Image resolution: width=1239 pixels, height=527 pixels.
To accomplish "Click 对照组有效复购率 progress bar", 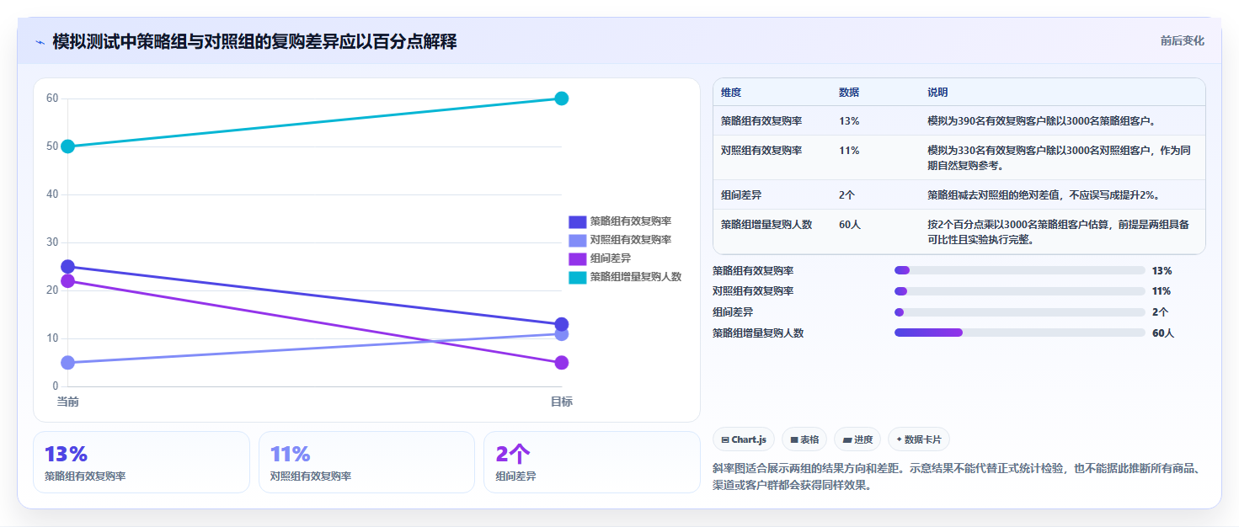I will pyautogui.click(x=1019, y=291).
